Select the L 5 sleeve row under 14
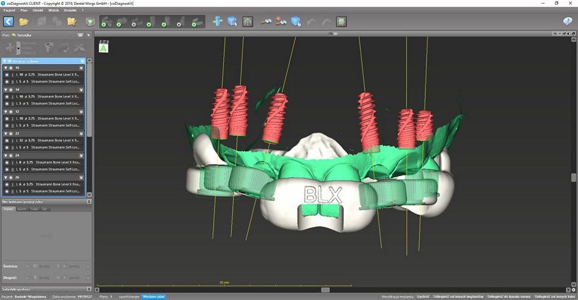Screen dimensions: 578x300 coord(44,103)
